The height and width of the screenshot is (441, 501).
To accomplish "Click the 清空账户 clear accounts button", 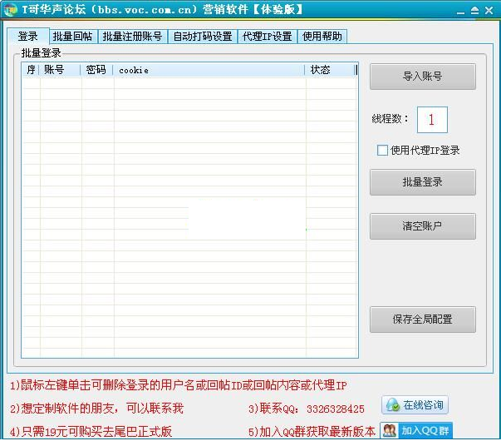I will pos(422,226).
